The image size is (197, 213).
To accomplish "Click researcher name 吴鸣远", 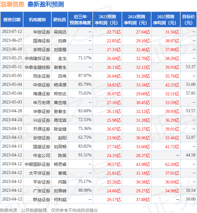I will 60,32.
